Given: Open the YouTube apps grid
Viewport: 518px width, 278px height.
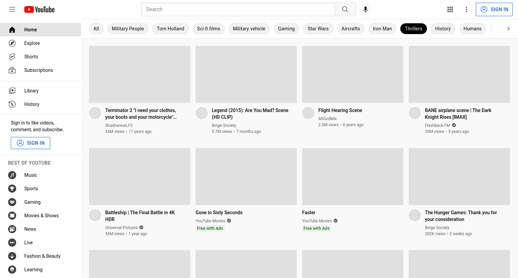Looking at the screenshot, I should coord(450,9).
